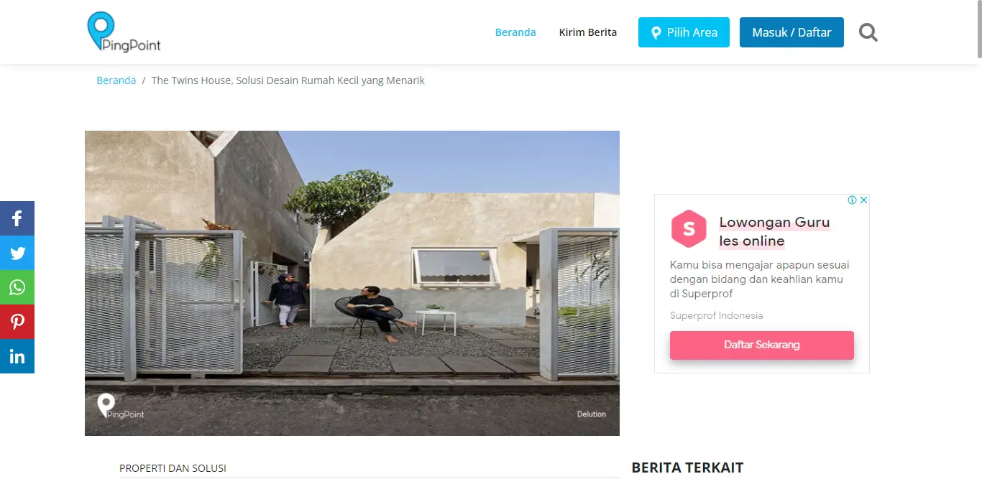Go to Kirim Berita page

pyautogui.click(x=588, y=32)
